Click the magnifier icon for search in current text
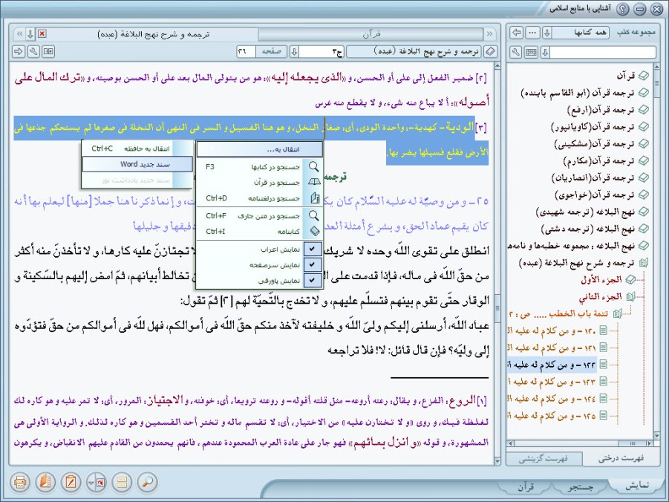The image size is (669, 502). (313, 215)
